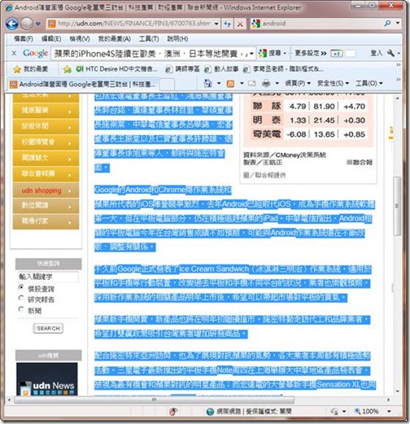The width and height of the screenshot is (410, 424).
Task: Click the popup blocker icon in status bar
Action: tap(173, 412)
